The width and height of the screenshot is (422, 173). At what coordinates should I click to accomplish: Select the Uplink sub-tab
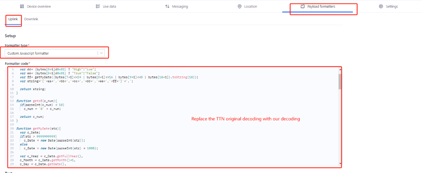[13, 19]
